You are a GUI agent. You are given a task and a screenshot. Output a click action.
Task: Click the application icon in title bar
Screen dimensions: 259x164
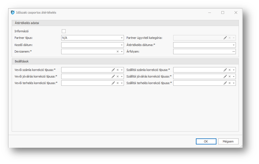[x=13, y=12]
